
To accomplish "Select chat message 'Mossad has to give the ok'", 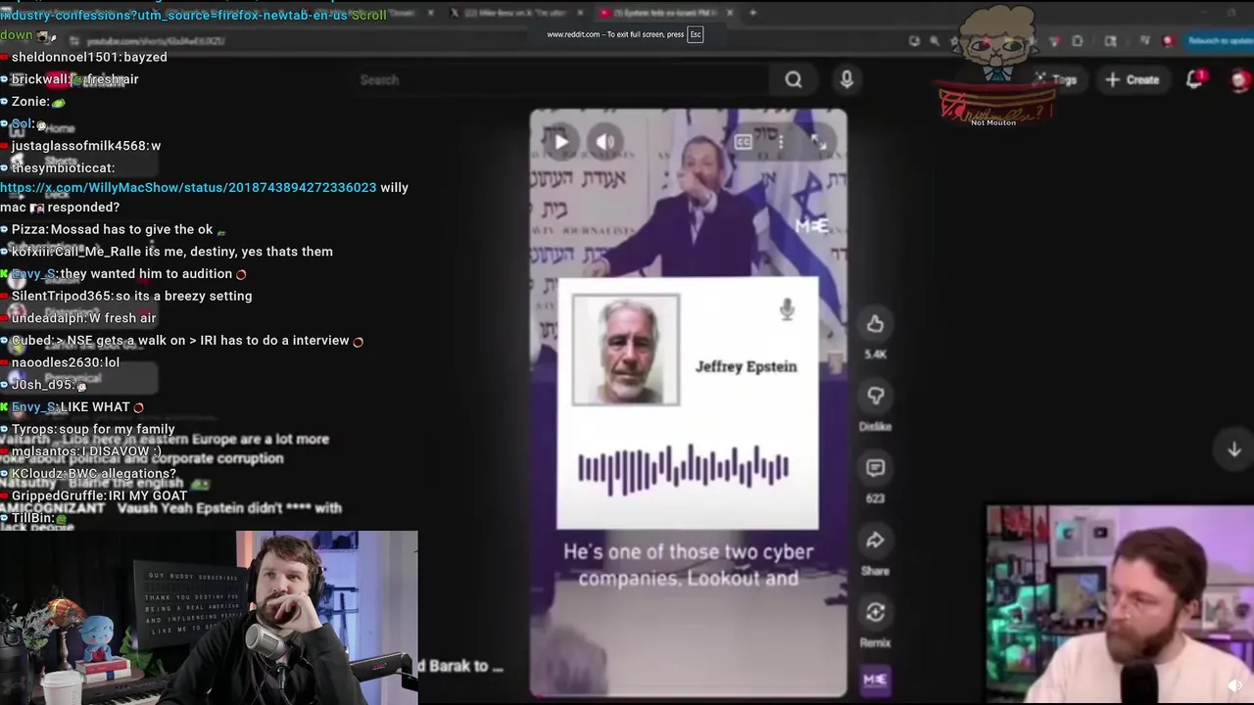I will point(131,229).
